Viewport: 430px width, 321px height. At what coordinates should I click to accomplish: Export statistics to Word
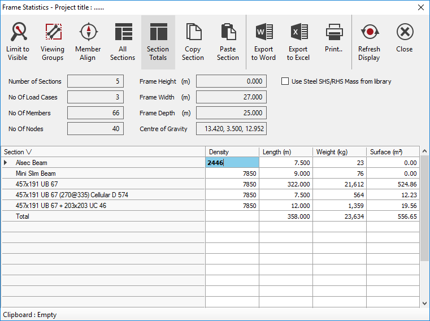point(263,40)
